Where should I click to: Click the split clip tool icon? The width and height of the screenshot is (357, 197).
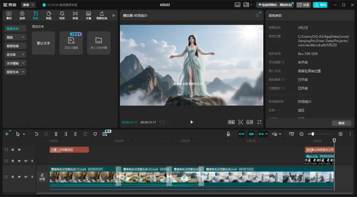56,134
